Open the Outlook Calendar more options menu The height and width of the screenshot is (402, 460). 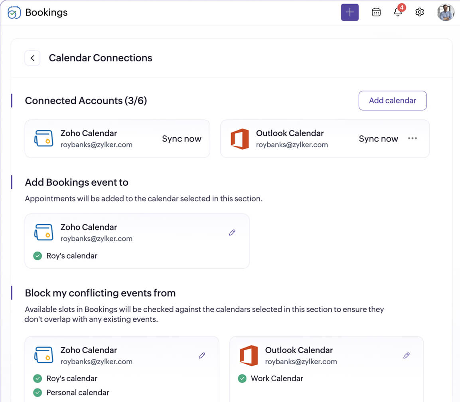pos(412,138)
